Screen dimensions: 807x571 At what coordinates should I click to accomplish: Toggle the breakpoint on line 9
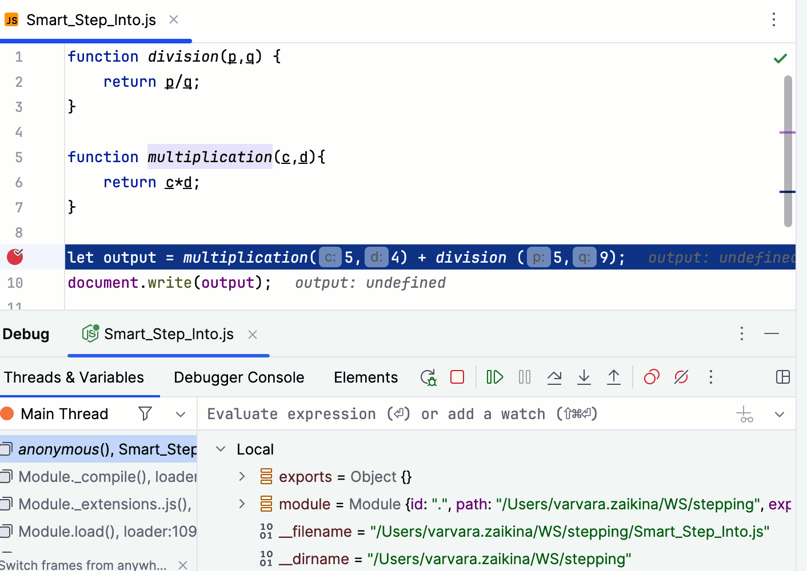[14, 257]
